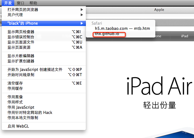Toggle 停用本地文件限制 option
Viewport: 194px width, 138px height.
pyautogui.click(x=44, y=118)
